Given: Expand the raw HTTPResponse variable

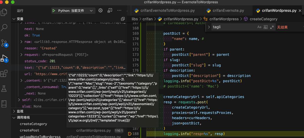Looking at the screenshot, I should point(22,42).
